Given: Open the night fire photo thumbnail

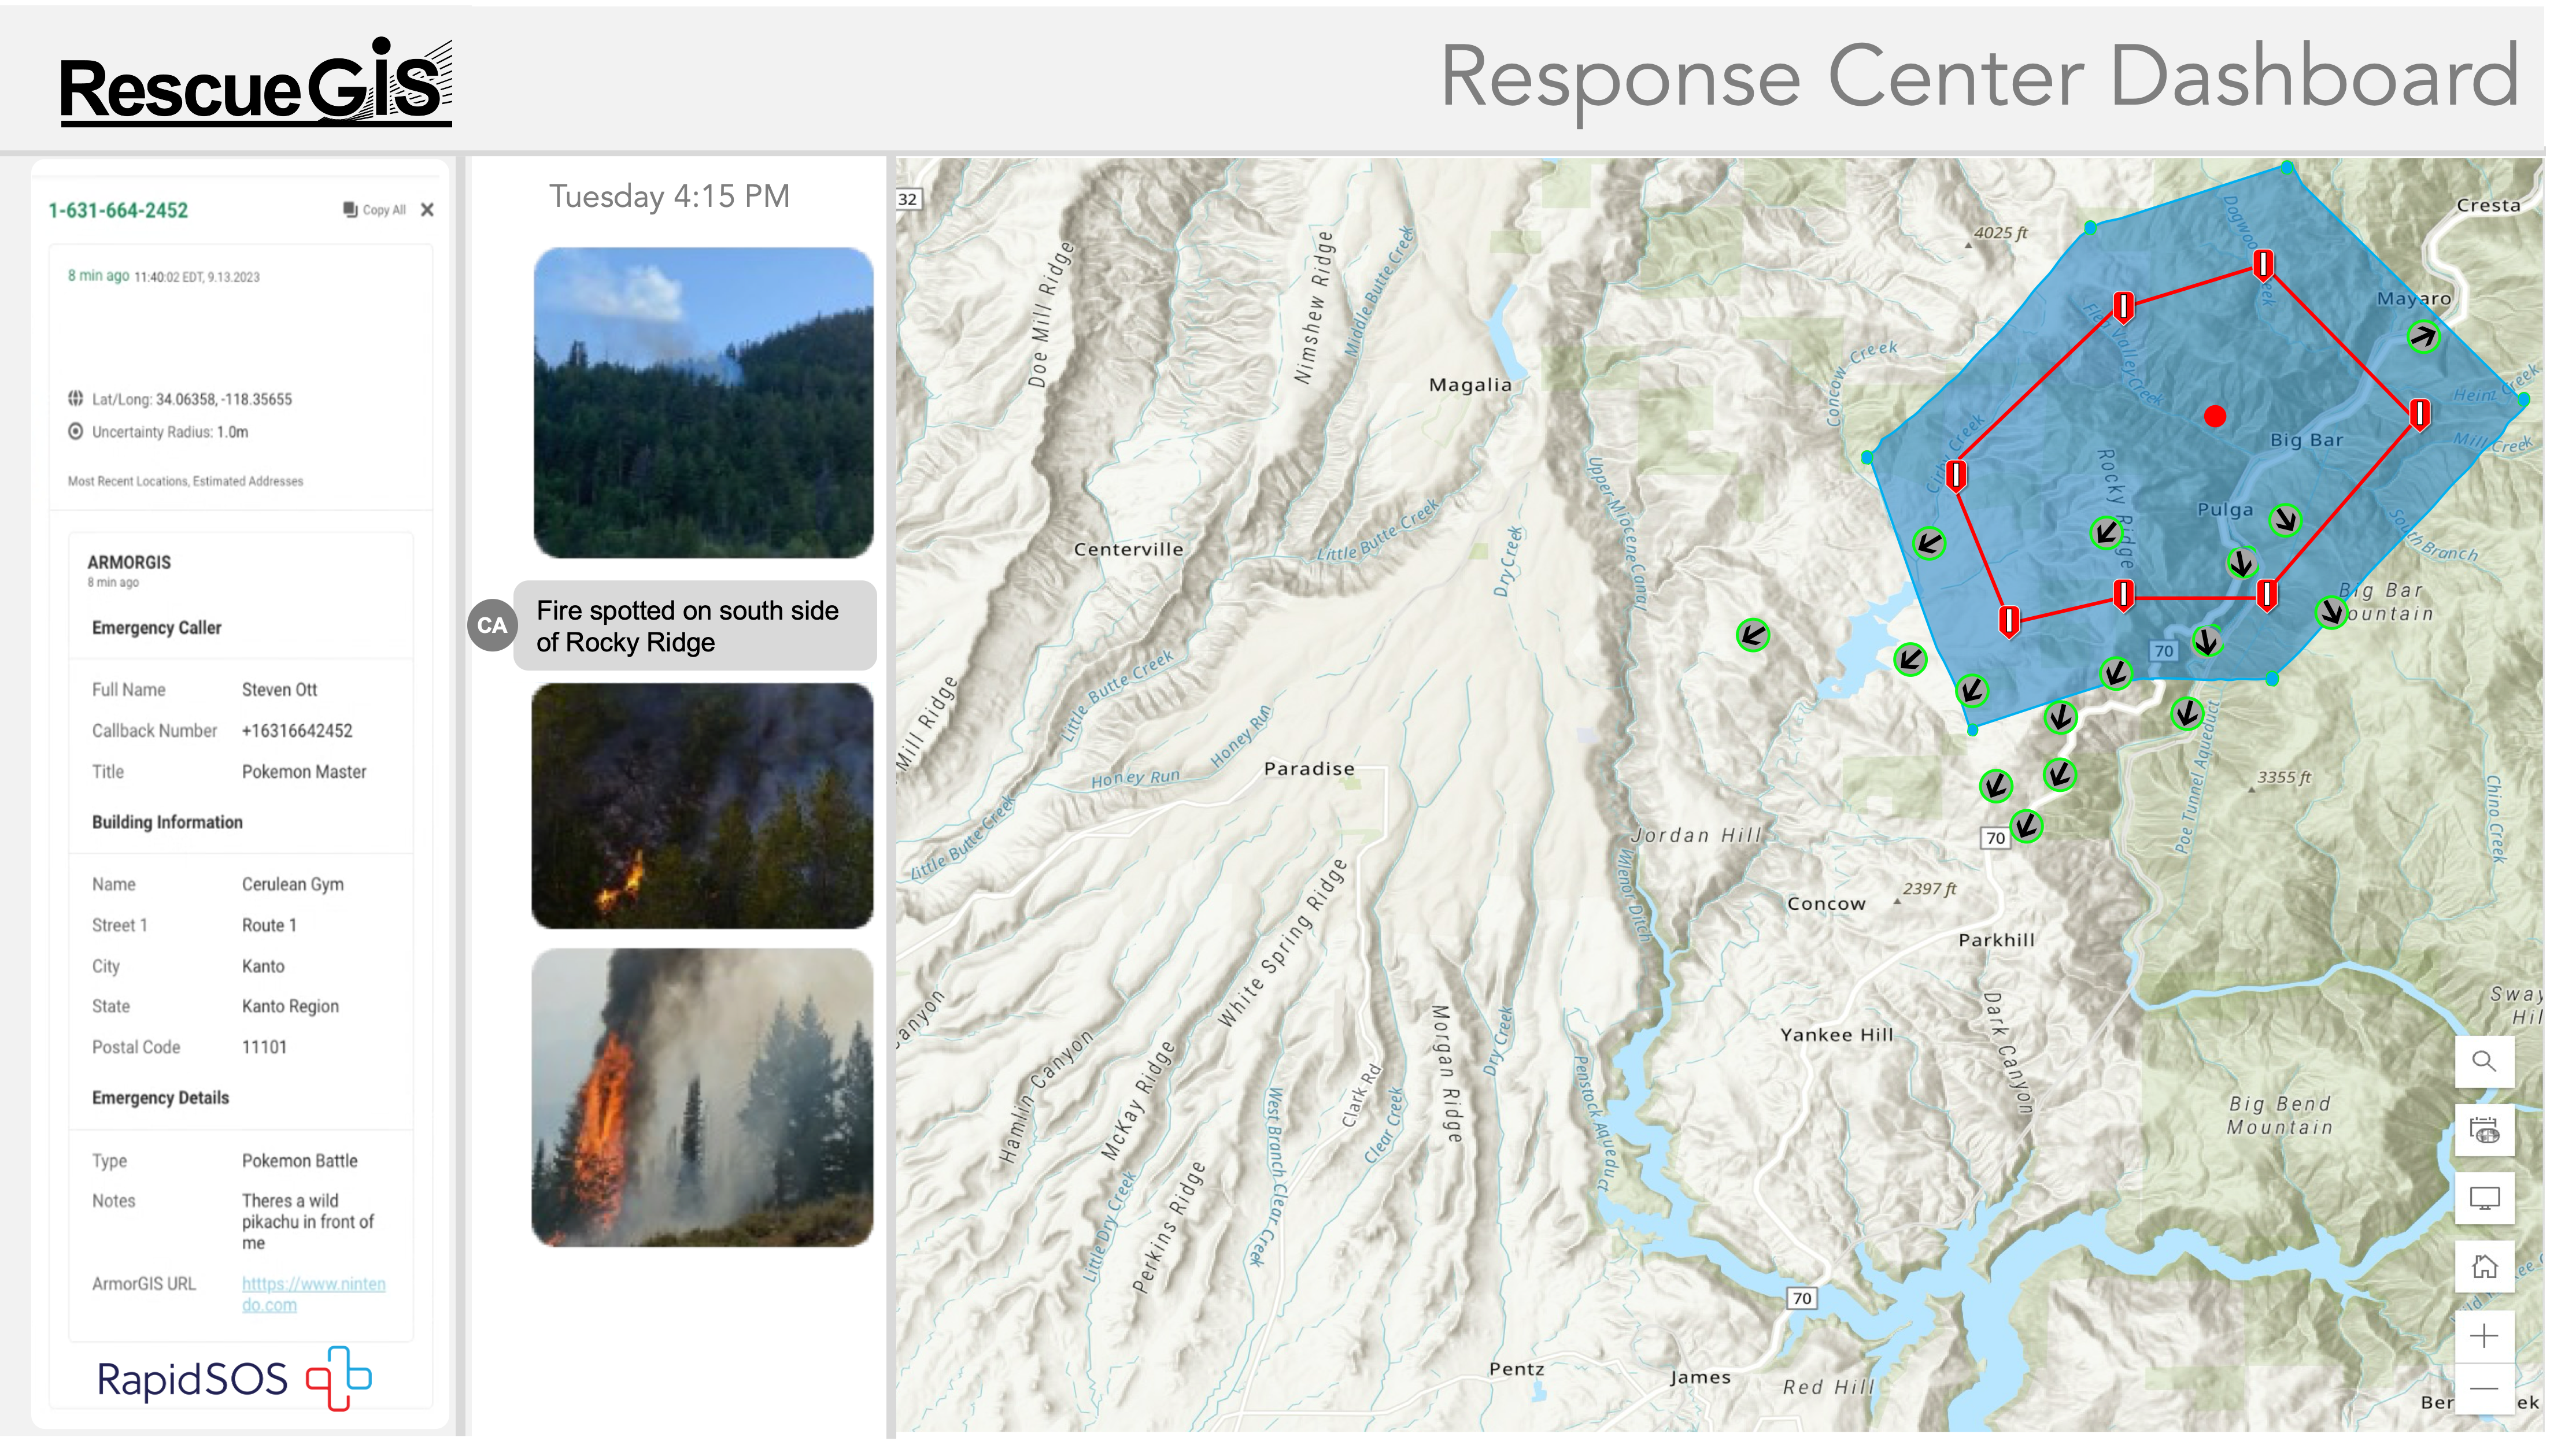Looking at the screenshot, I should 702,805.
